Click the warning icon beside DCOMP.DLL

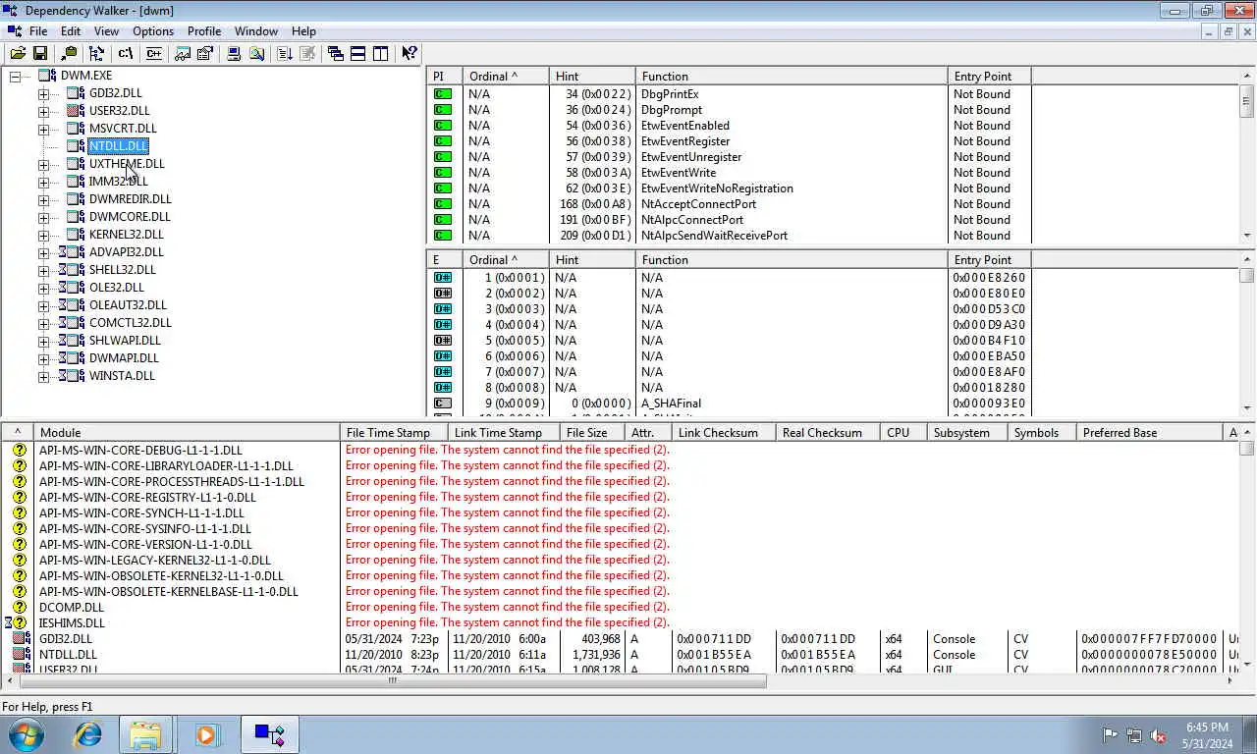[x=20, y=608]
